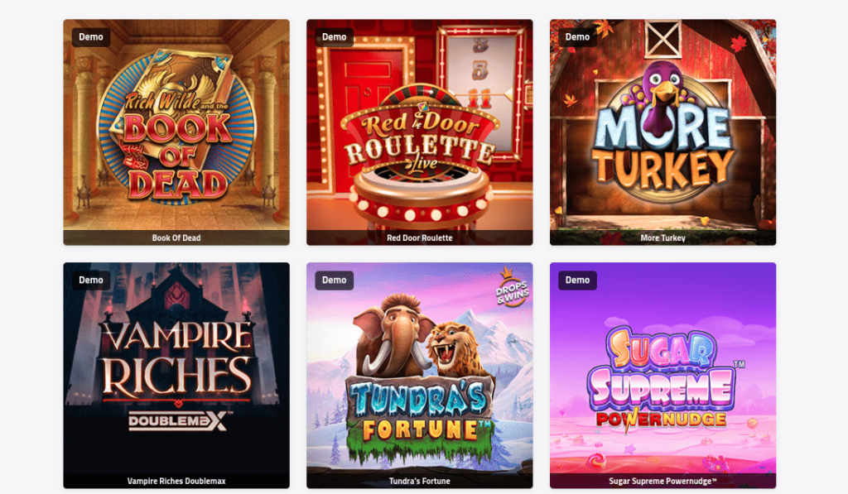Select the mammoth in Tundra's Fortune artwork
This screenshot has width=848, height=494.
391,335
